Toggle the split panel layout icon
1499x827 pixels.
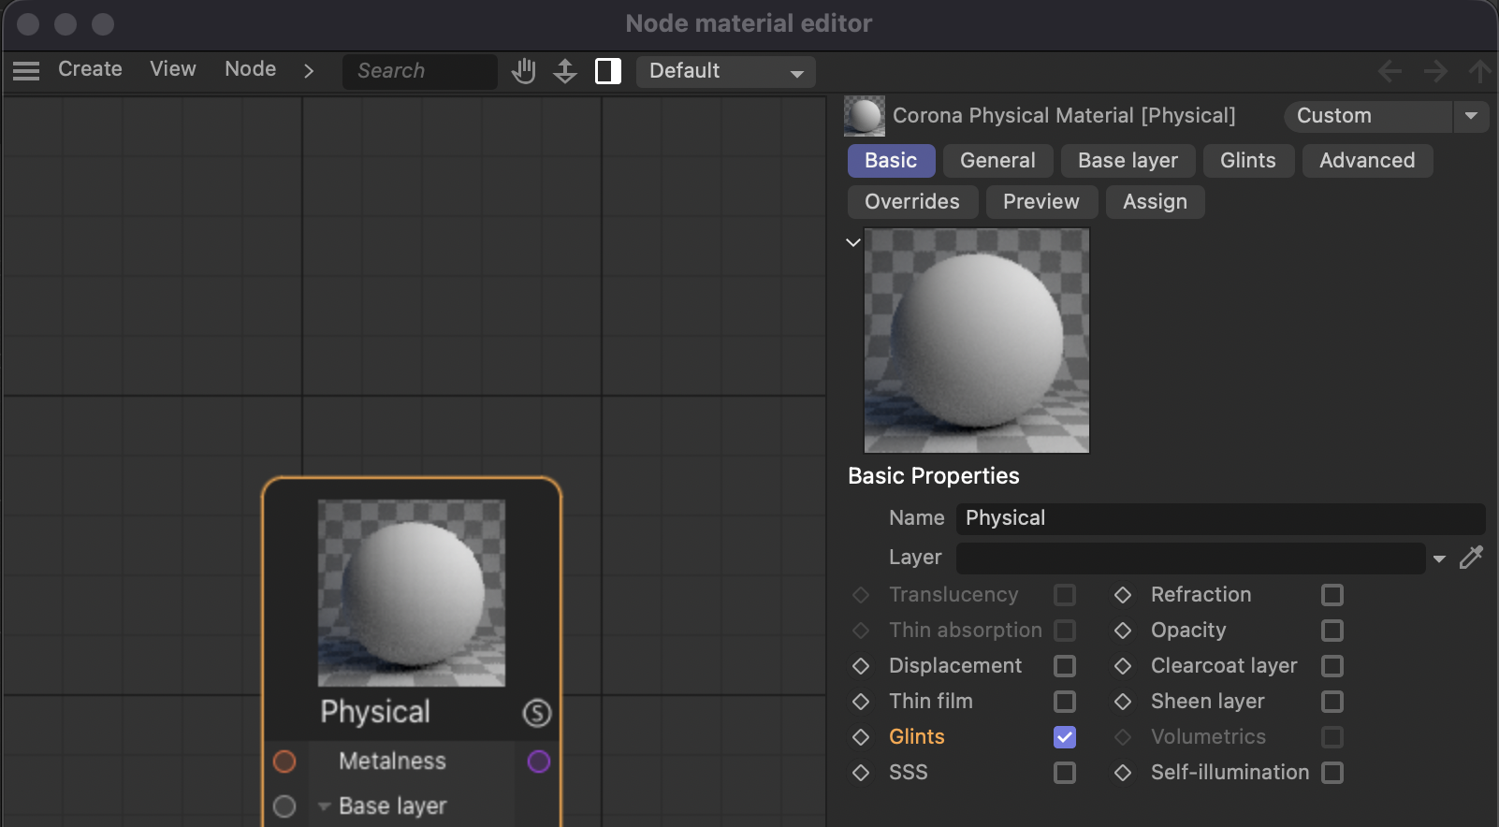(x=608, y=71)
